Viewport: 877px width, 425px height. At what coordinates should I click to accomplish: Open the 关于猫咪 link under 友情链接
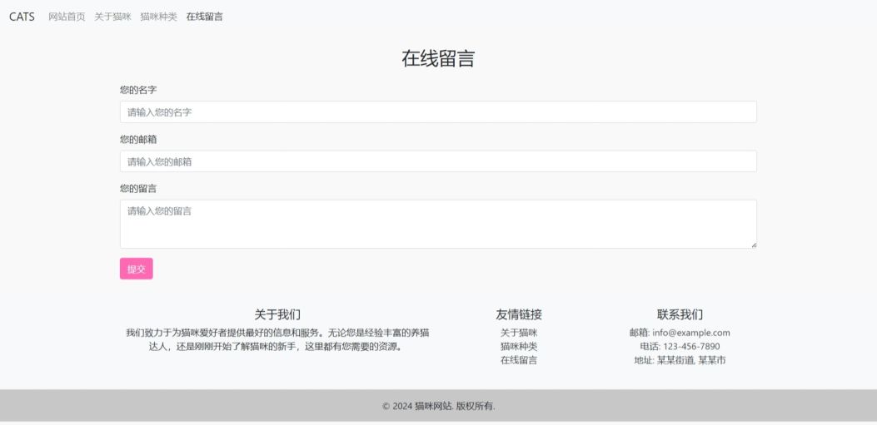pos(519,333)
